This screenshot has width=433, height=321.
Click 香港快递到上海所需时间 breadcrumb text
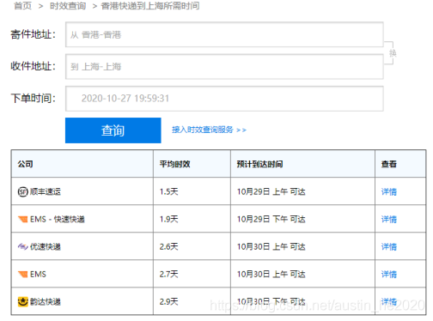click(x=150, y=6)
